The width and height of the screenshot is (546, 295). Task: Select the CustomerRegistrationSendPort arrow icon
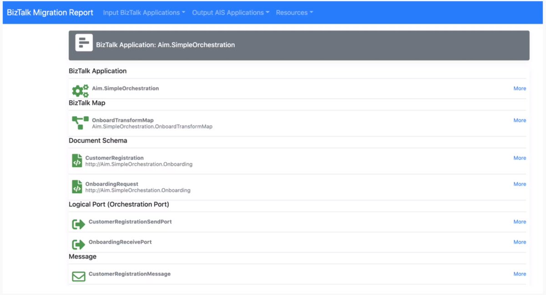[x=78, y=224]
